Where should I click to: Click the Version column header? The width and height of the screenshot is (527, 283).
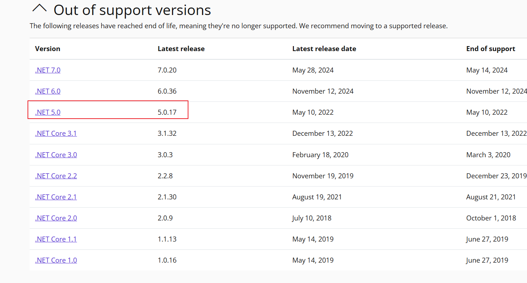[x=48, y=49]
